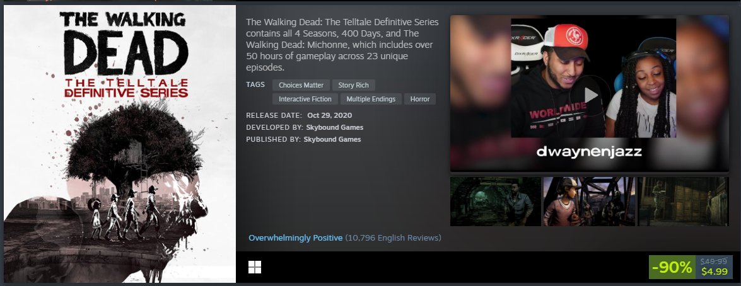Click The Walking Dead cover art
The image size is (741, 286).
pos(120,144)
